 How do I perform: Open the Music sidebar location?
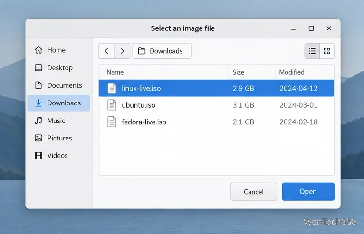pyautogui.click(x=59, y=121)
